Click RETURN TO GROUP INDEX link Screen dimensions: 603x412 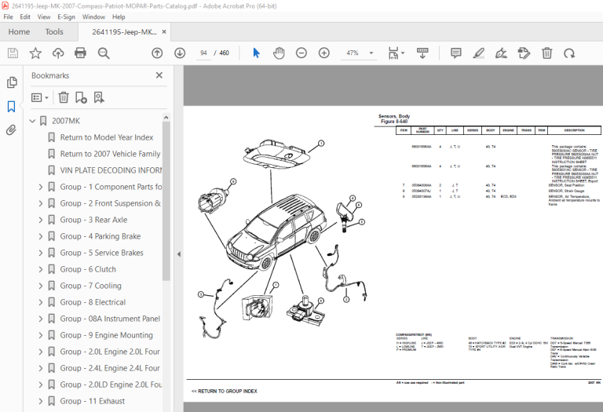(225, 392)
